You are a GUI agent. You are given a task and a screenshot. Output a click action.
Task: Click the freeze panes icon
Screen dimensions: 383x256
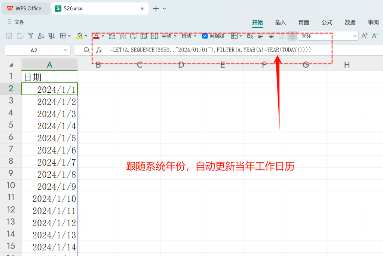[x=234, y=36]
